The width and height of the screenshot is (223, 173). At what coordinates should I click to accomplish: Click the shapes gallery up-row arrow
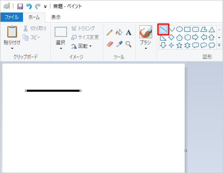(219, 29)
